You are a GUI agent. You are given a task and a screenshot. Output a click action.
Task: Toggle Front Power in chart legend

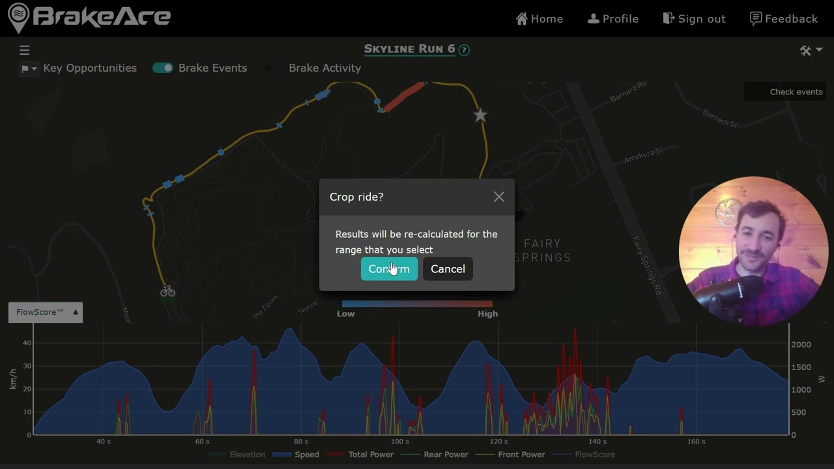click(510, 455)
